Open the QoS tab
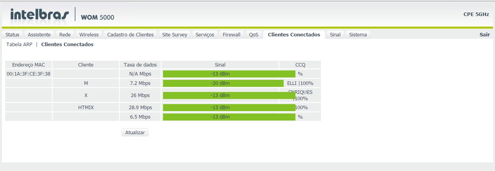This screenshot has height=171, width=495. (x=254, y=34)
